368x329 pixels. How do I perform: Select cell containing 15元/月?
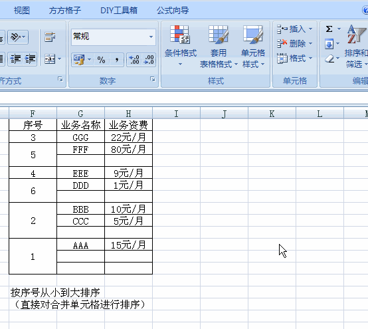tap(129, 245)
